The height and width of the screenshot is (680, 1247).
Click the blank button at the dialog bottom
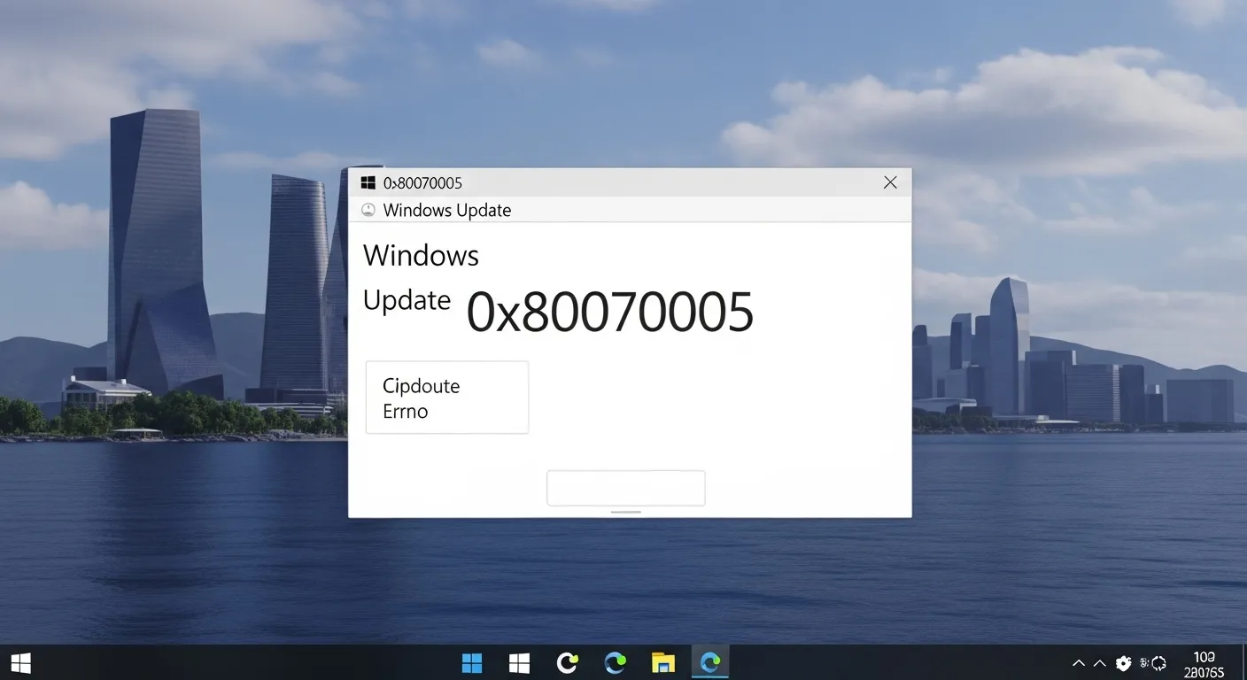pyautogui.click(x=626, y=488)
